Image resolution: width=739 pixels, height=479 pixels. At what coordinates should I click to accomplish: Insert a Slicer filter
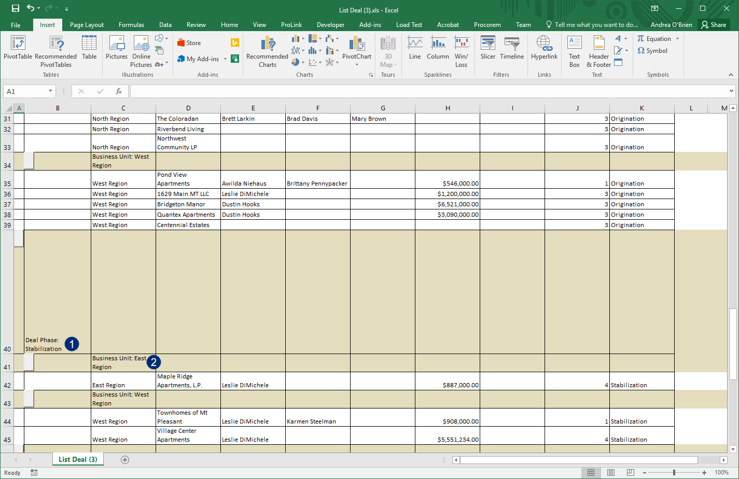pyautogui.click(x=487, y=48)
